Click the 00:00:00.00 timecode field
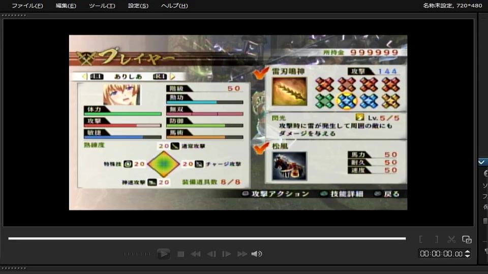The image size is (488, 274). point(441,254)
